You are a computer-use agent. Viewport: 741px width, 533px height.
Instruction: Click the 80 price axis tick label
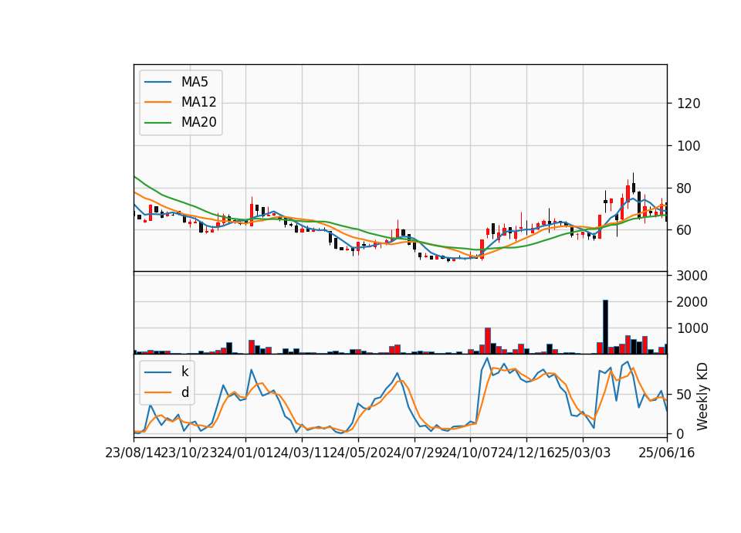click(685, 188)
